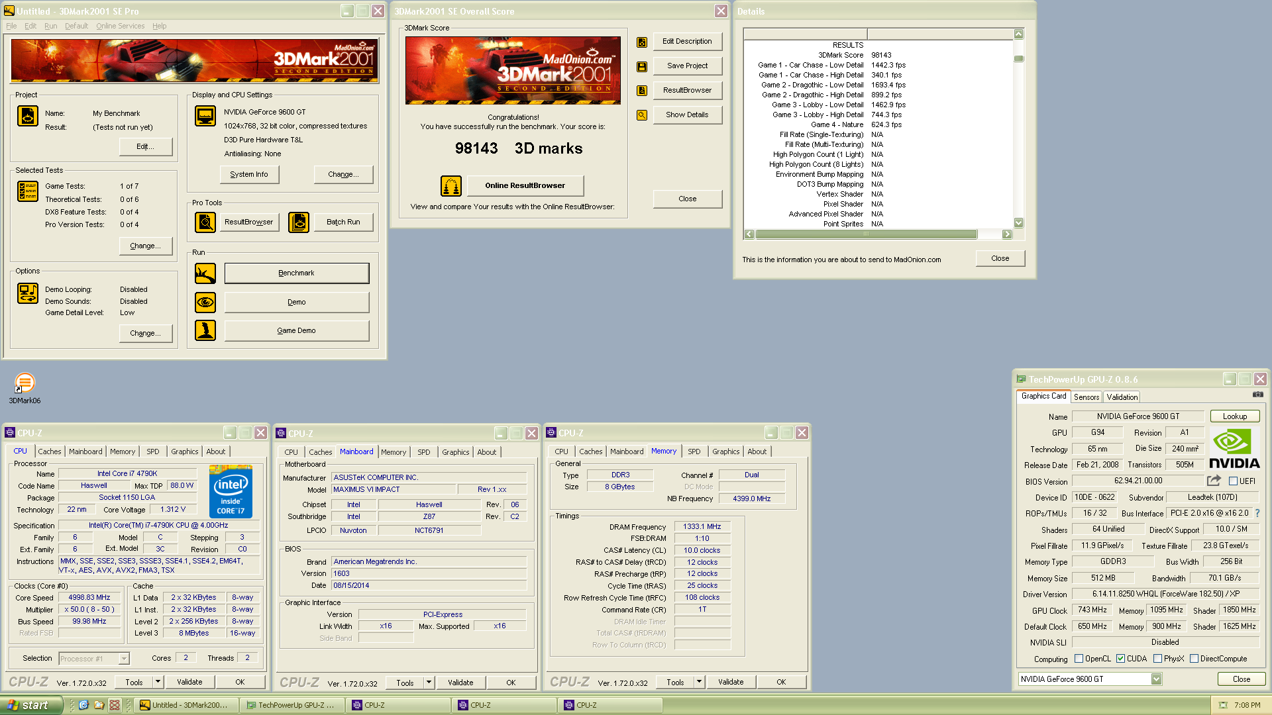Screen dimensions: 1272x715
Task: Open Graphics tab in Mainboard CPU-Z window
Action: click(x=456, y=452)
